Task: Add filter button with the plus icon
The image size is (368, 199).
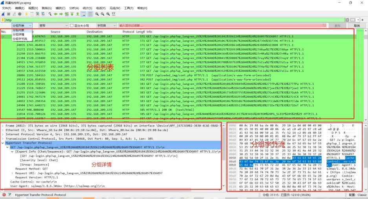Action: coord(363,20)
